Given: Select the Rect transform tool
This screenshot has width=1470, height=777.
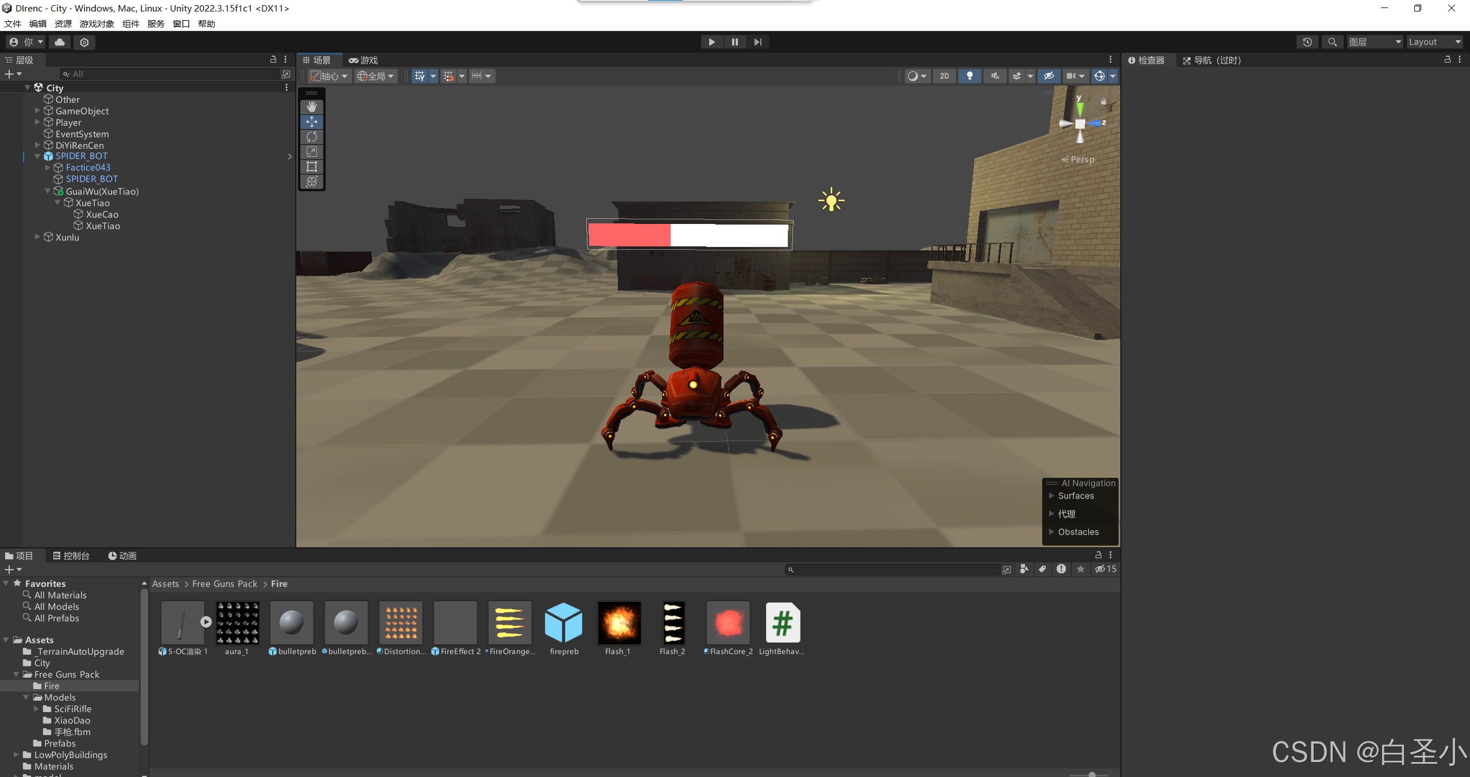Looking at the screenshot, I should 312,167.
